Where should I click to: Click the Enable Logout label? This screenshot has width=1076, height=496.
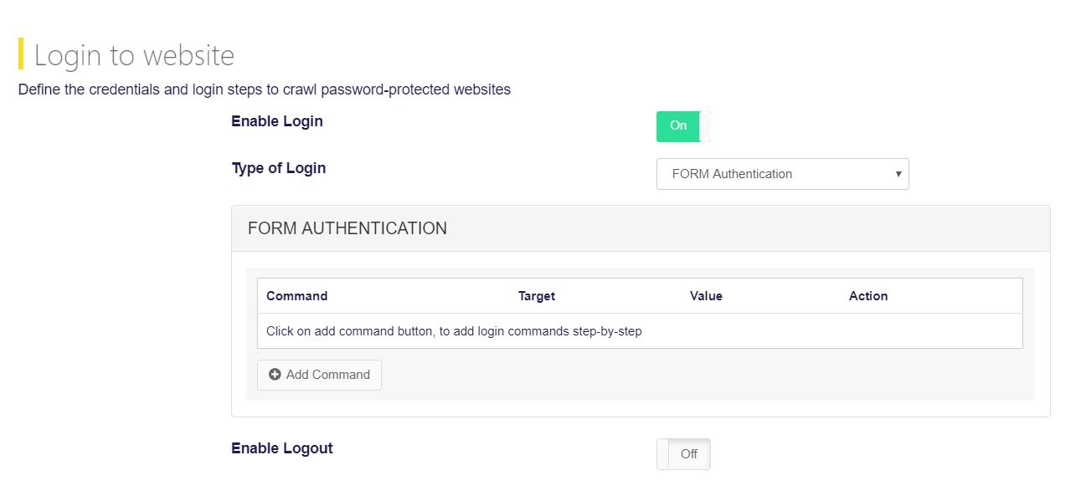282,448
